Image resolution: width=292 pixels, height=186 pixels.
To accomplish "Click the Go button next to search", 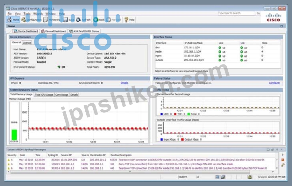I will [x=258, y=13].
